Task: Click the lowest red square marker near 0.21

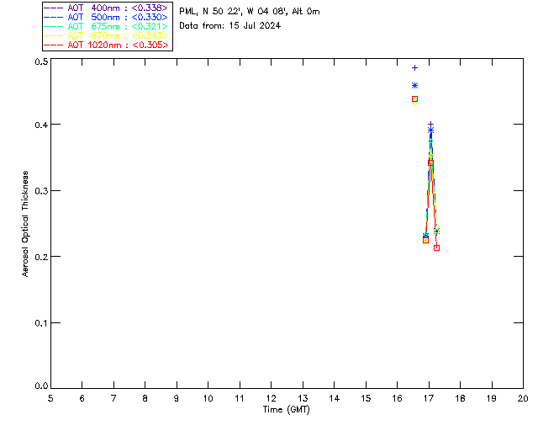Action: pos(437,247)
